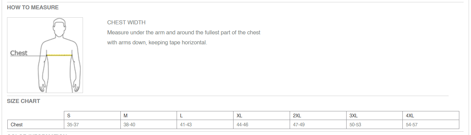Click the chest measurement diagram image
The height and width of the screenshot is (135, 471).
click(45, 55)
